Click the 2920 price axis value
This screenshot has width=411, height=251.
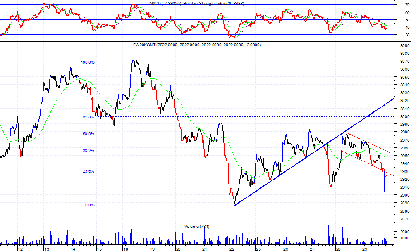point(405,180)
